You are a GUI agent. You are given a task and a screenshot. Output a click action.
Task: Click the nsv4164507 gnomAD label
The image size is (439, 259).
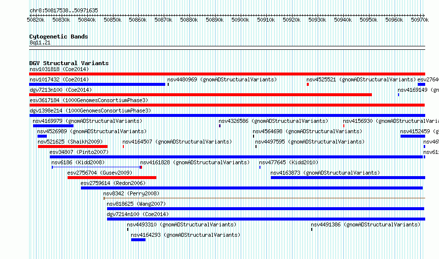177,142
